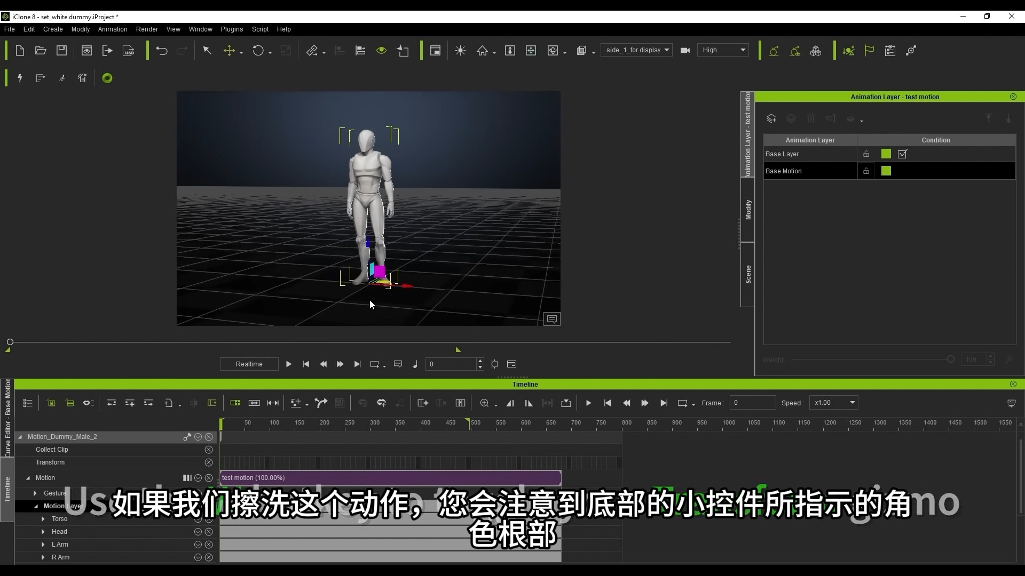Click the Undo arrow icon
This screenshot has height=576, width=1025.
[x=161, y=51]
